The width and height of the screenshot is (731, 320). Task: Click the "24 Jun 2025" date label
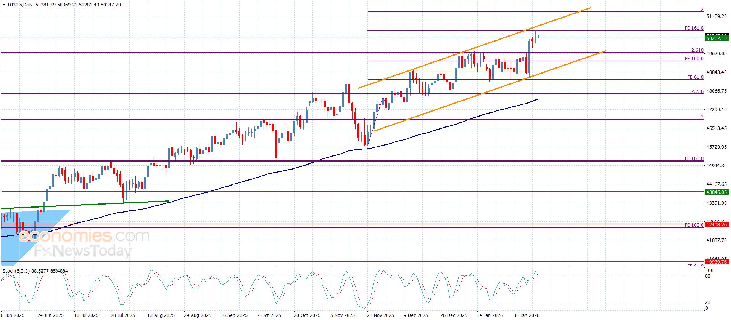51,315
